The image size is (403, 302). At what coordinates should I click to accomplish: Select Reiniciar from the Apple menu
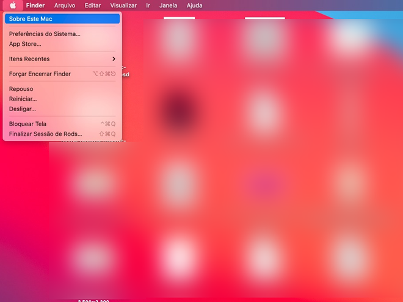pos(62,99)
